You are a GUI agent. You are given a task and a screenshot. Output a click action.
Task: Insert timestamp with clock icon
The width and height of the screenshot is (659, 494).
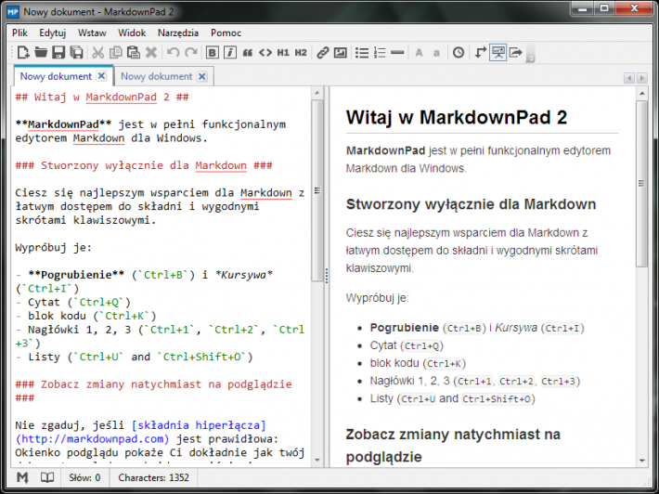(459, 53)
